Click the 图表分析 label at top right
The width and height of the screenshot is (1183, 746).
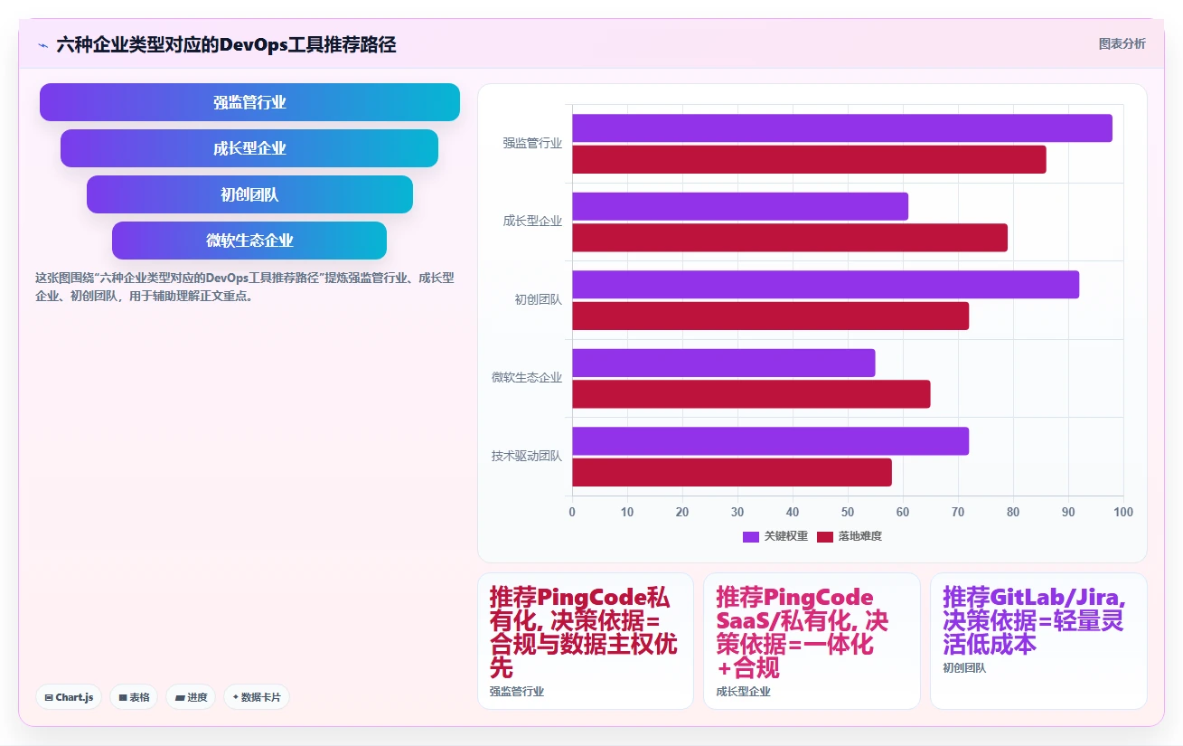1122,43
